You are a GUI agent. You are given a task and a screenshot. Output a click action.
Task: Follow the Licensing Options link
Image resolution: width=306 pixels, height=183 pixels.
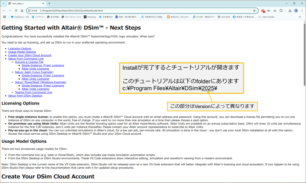(20, 49)
